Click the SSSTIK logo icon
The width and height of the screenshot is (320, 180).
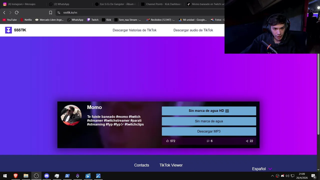click(8, 30)
